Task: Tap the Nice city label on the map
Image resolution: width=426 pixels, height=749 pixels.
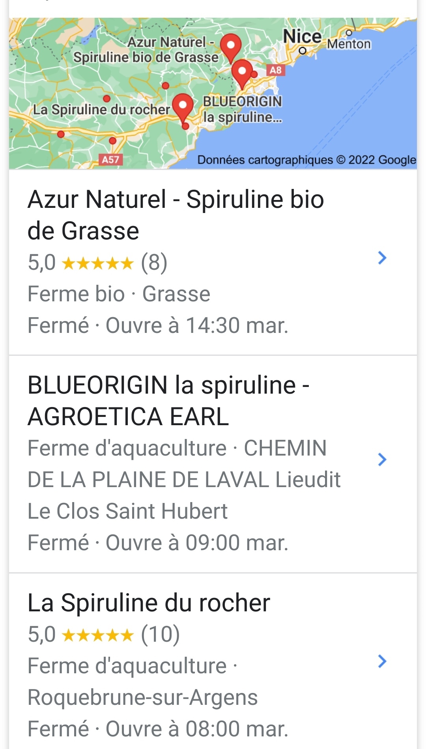Action: (x=302, y=37)
